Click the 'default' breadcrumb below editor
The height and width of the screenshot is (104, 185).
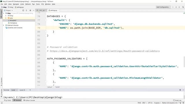click(x=50, y=87)
